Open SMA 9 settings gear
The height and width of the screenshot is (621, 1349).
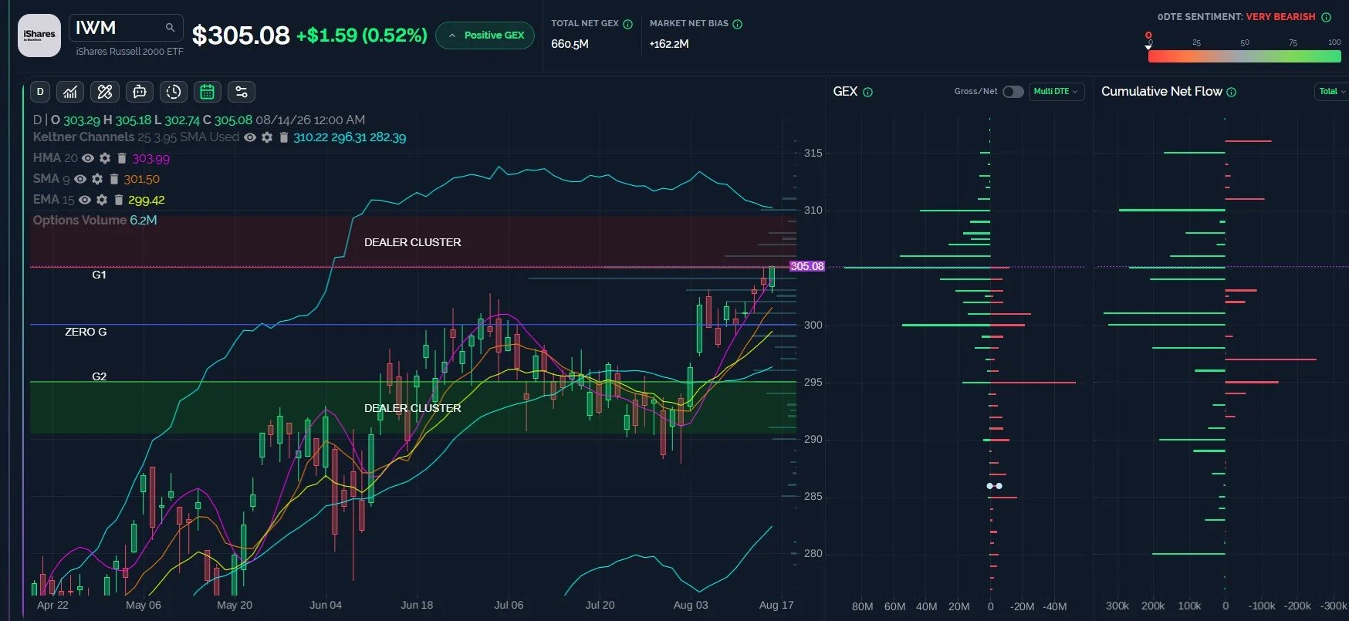click(x=97, y=179)
